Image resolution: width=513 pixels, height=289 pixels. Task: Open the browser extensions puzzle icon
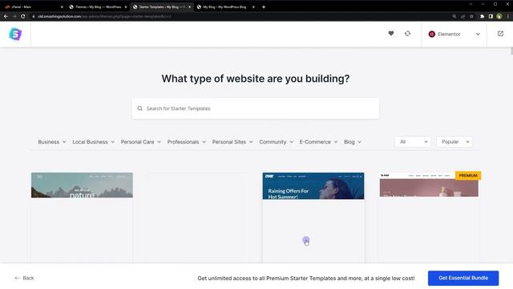[482, 16]
